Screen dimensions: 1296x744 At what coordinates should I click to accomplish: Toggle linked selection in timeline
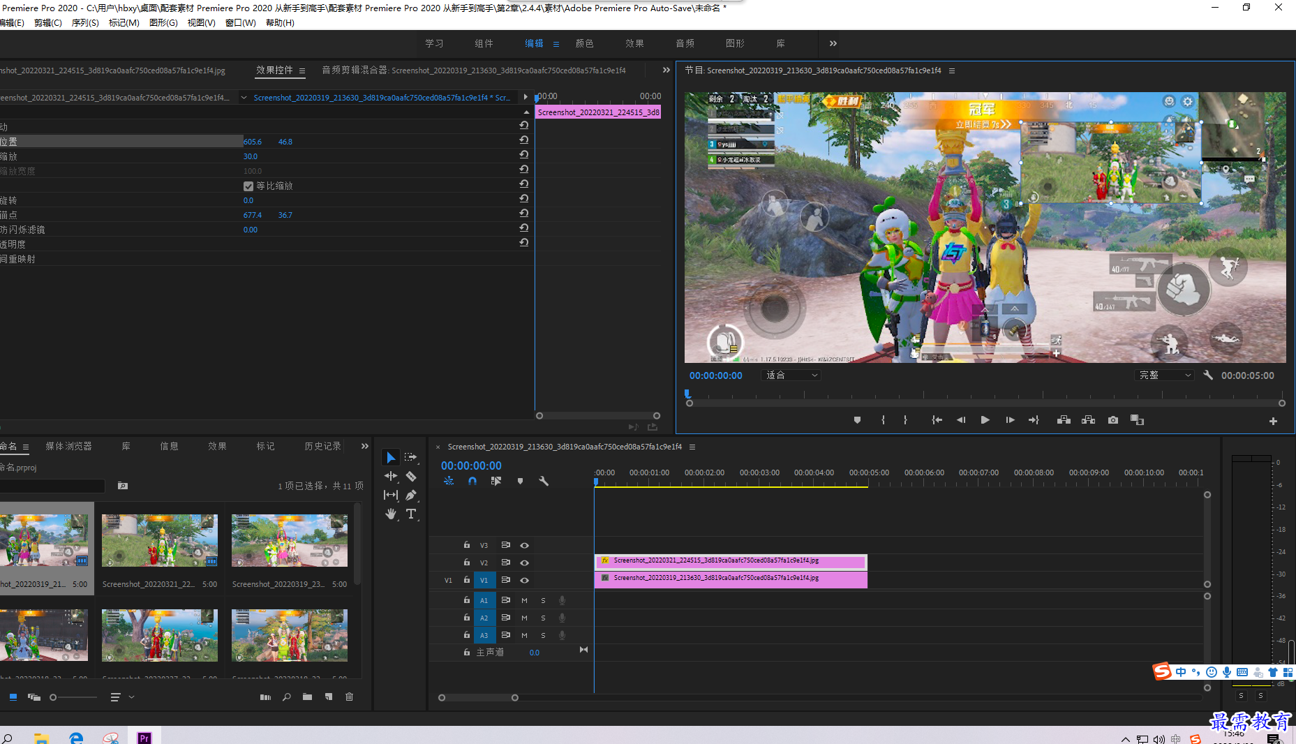coord(496,481)
